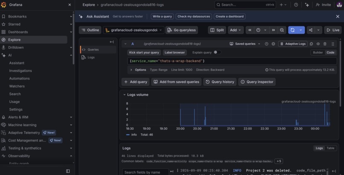This screenshot has width=344, height=175.
Task: Open the Saved queries dropdown
Action: pyautogui.click(x=245, y=44)
